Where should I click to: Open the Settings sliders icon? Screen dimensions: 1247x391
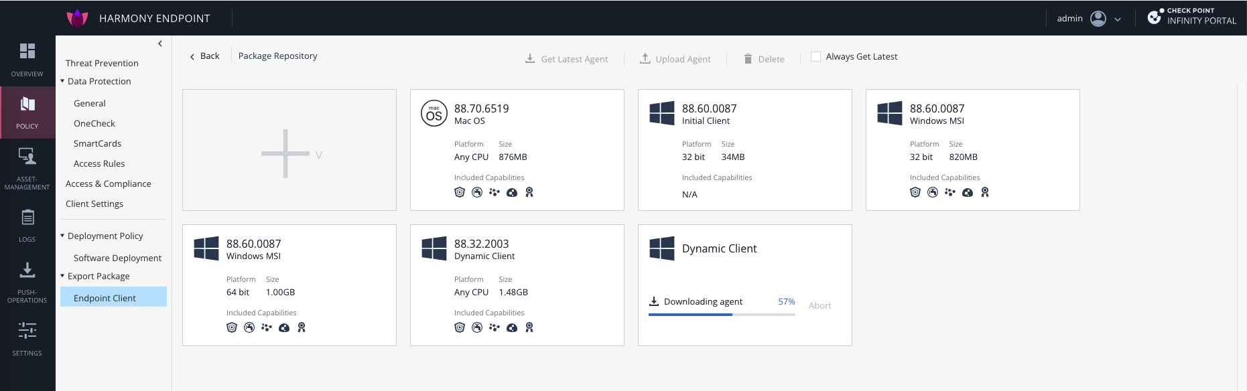tap(27, 331)
